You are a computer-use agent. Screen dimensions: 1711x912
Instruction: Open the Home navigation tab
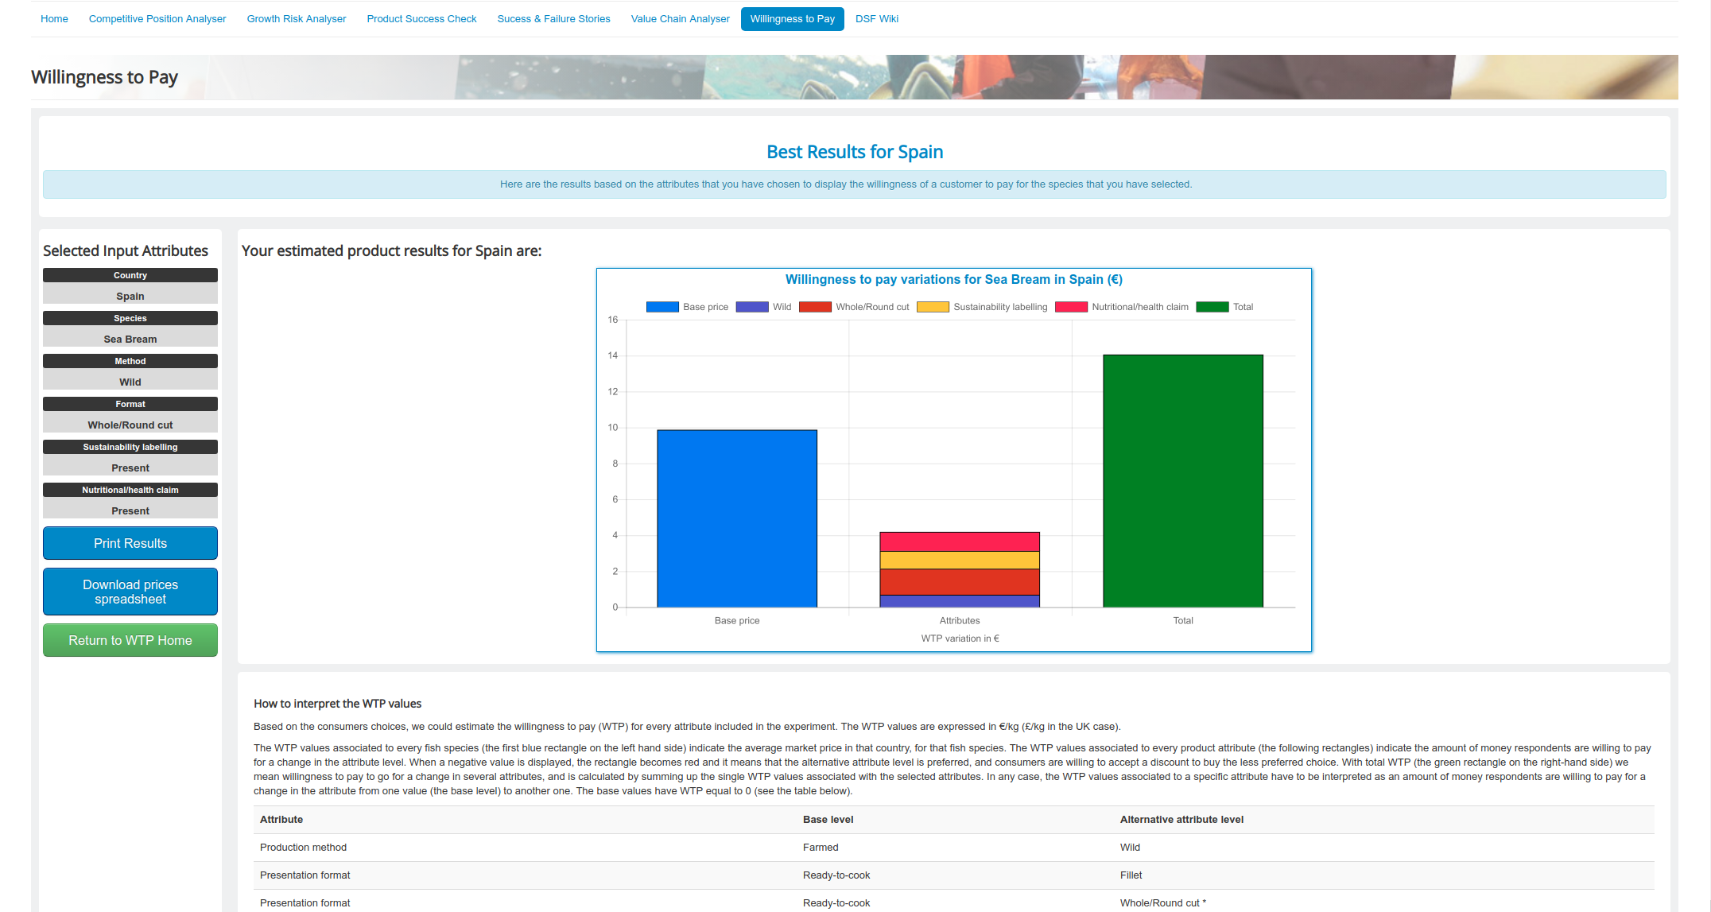[x=54, y=19]
